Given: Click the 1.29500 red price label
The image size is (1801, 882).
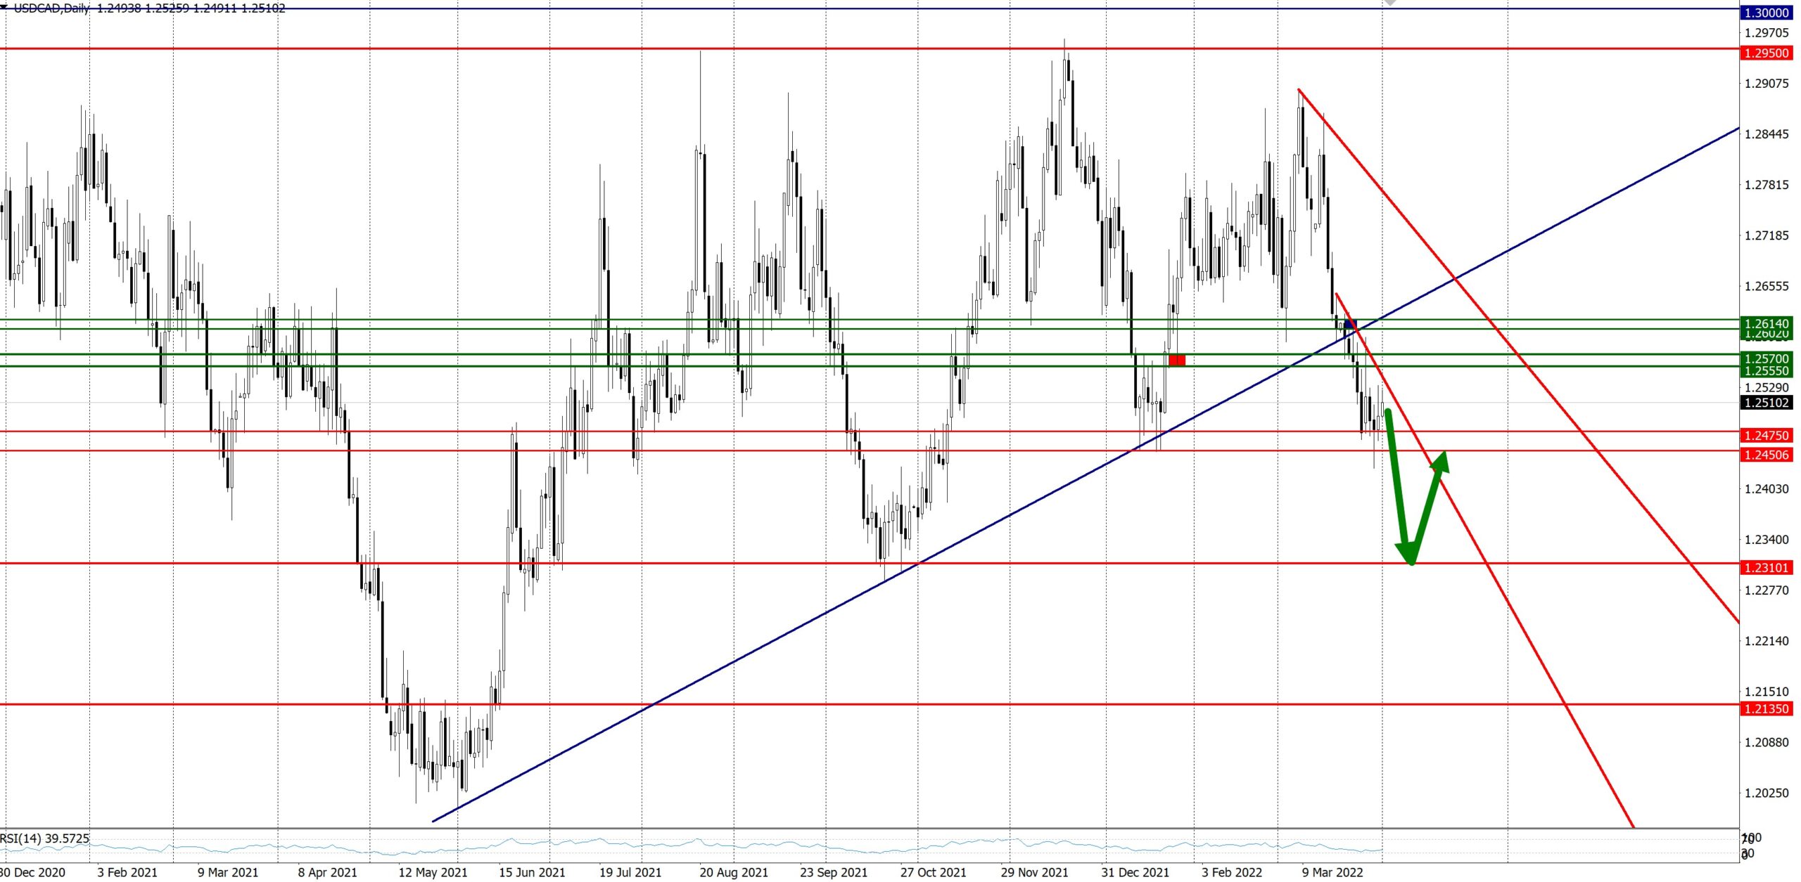Looking at the screenshot, I should [x=1767, y=53].
